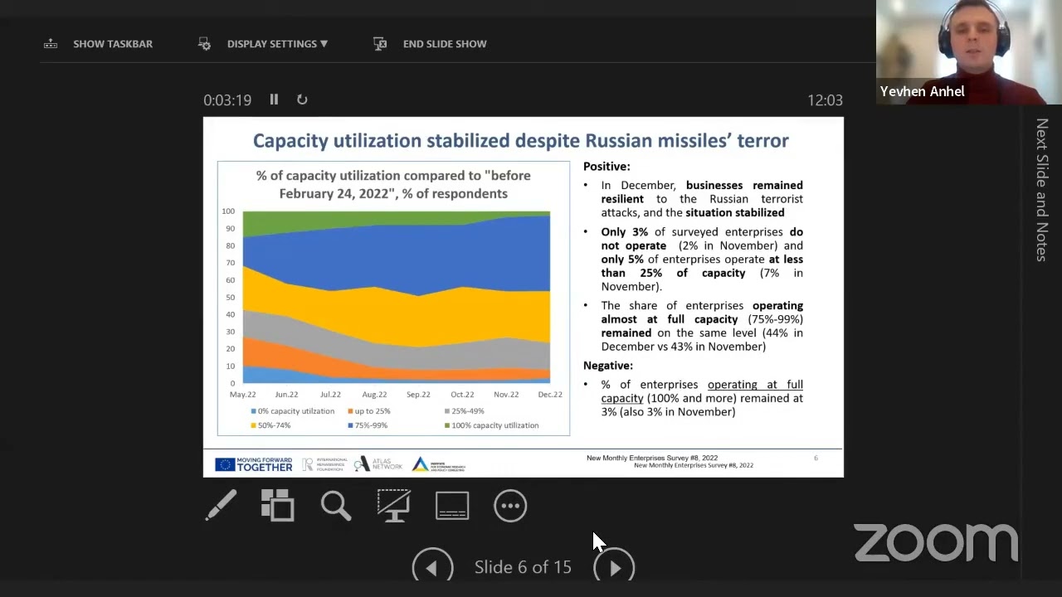Screen dimensions: 1062x597
Task: Click the End Slide Show icon
Action: pyautogui.click(x=380, y=44)
